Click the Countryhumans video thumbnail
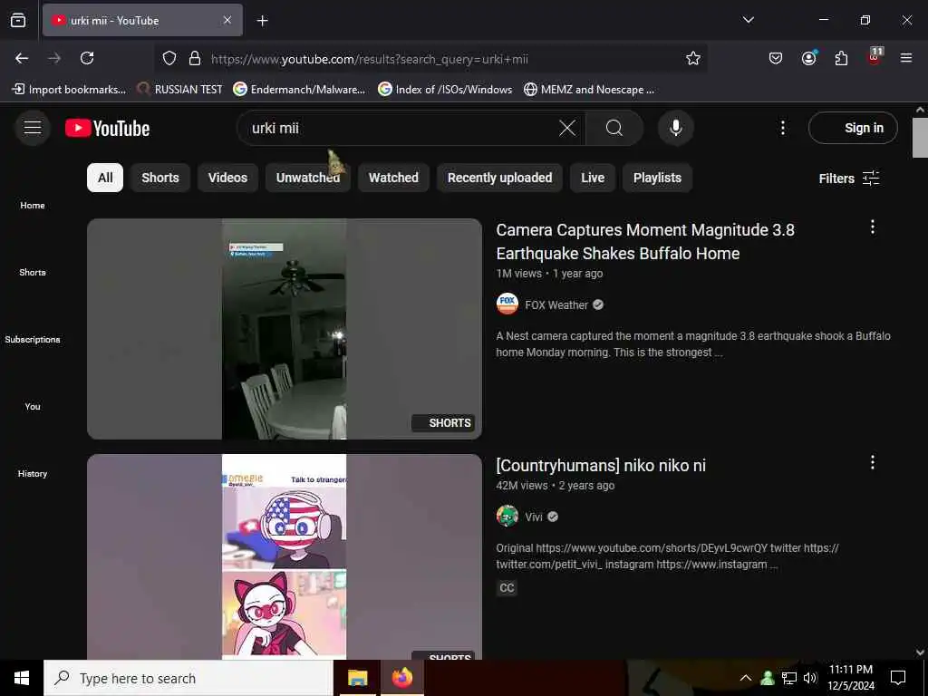 coord(284,556)
